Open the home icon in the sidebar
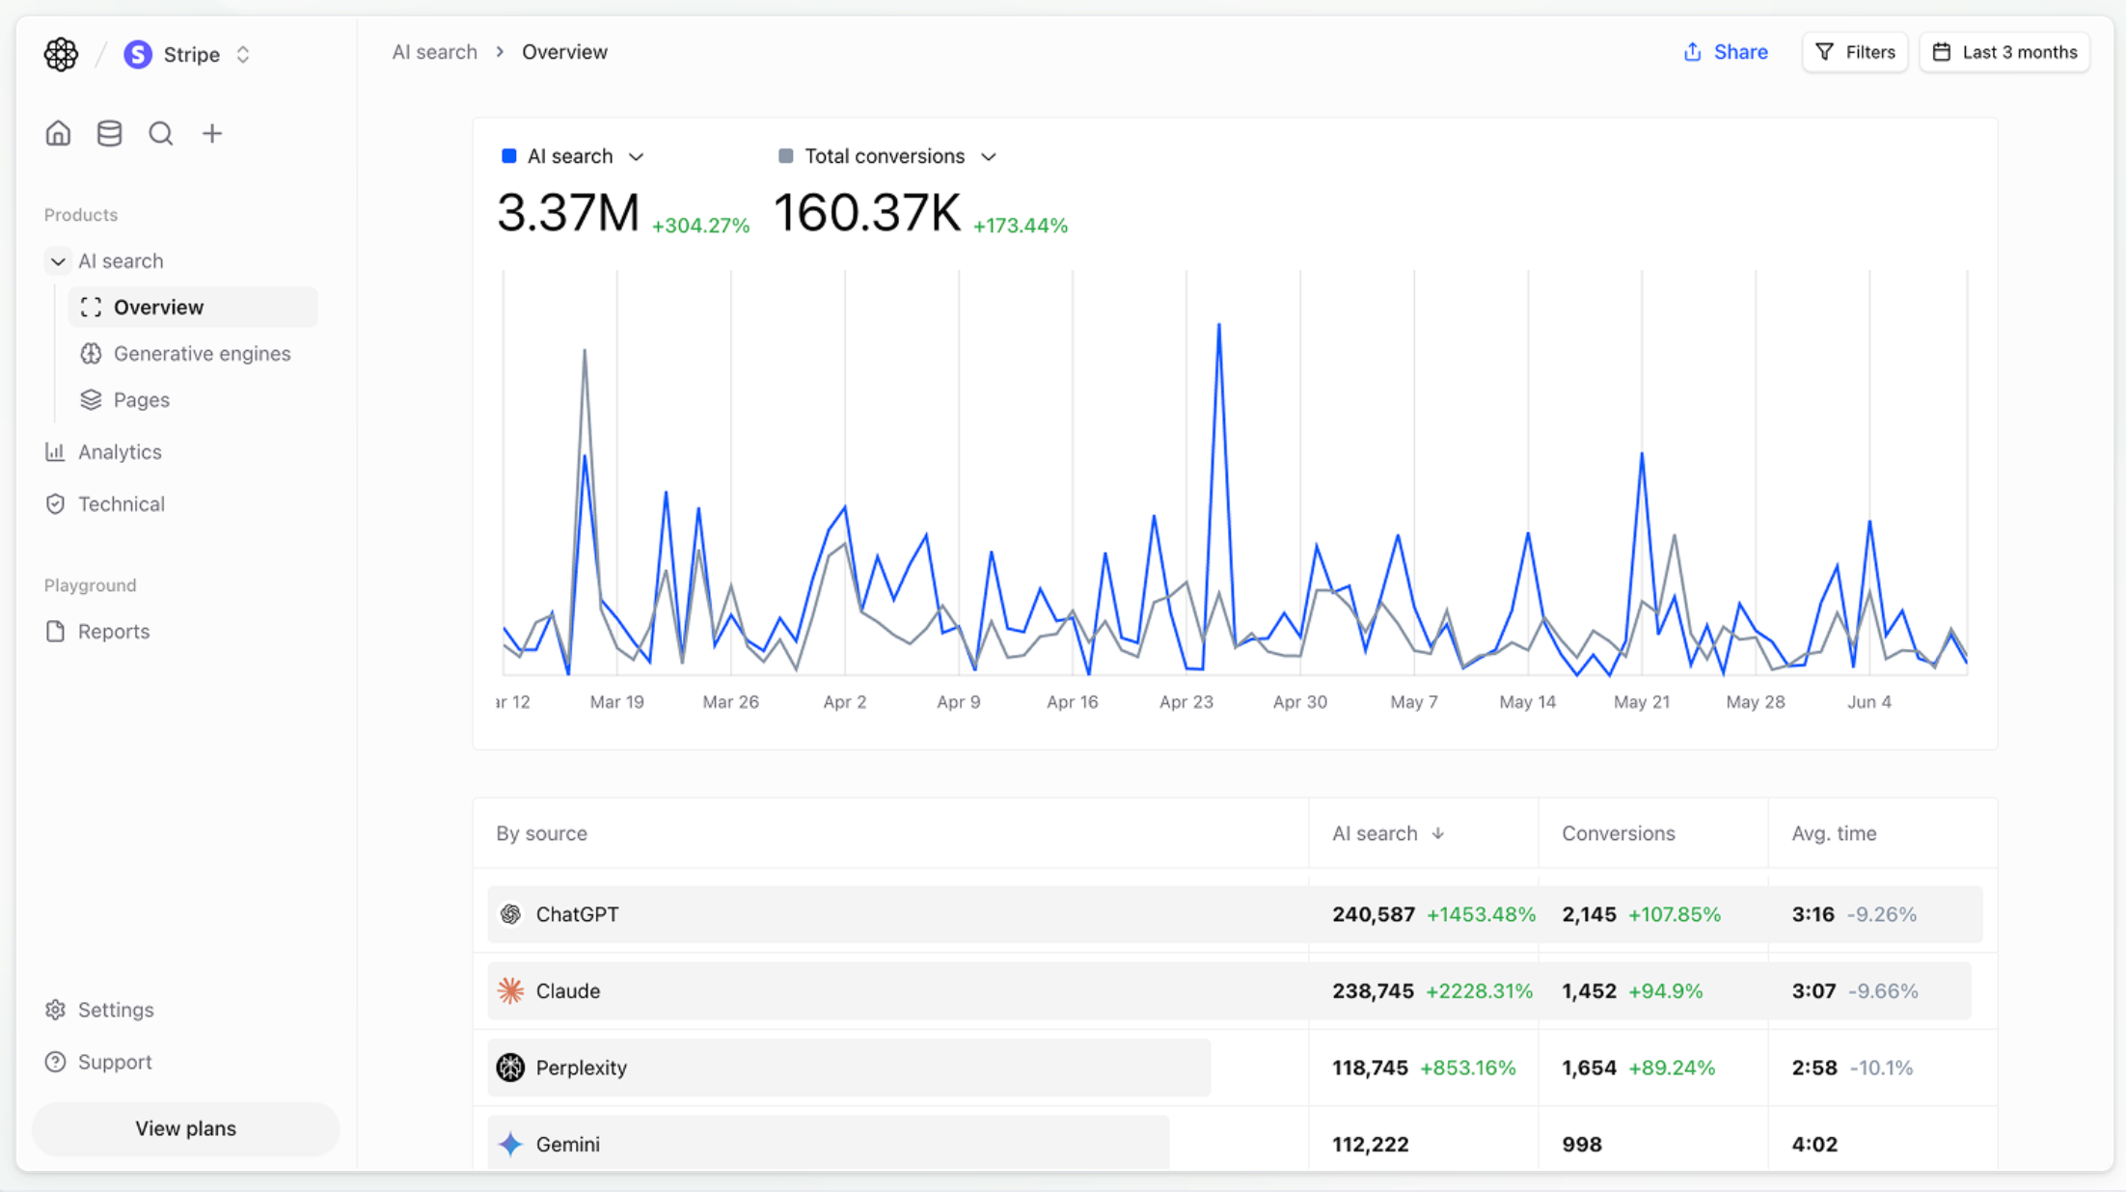The image size is (2126, 1192). 58,133
